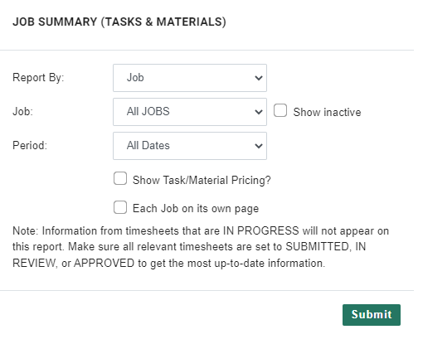Click the 'Show Task/Material Pricing?' label text
The width and height of the screenshot is (423, 344).
click(202, 180)
